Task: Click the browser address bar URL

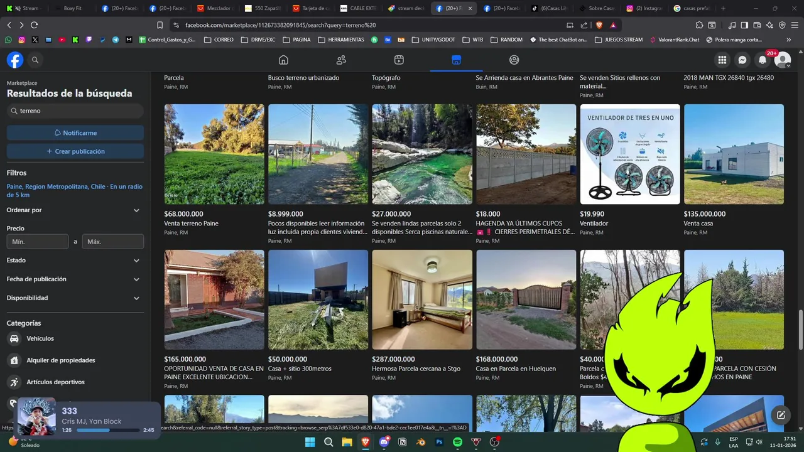Action: click(x=280, y=25)
